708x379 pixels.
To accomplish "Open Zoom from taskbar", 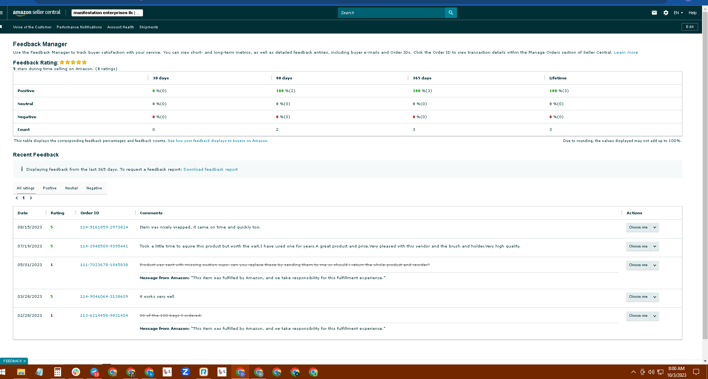I will coord(185,372).
